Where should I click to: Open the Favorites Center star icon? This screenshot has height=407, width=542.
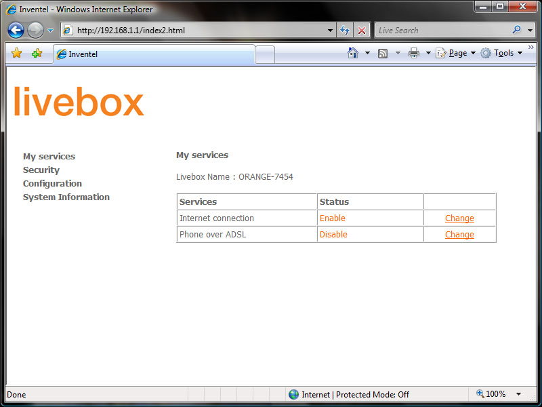[x=16, y=53]
